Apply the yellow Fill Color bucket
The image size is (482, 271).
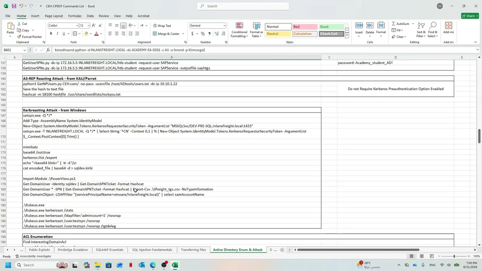tap(86, 34)
